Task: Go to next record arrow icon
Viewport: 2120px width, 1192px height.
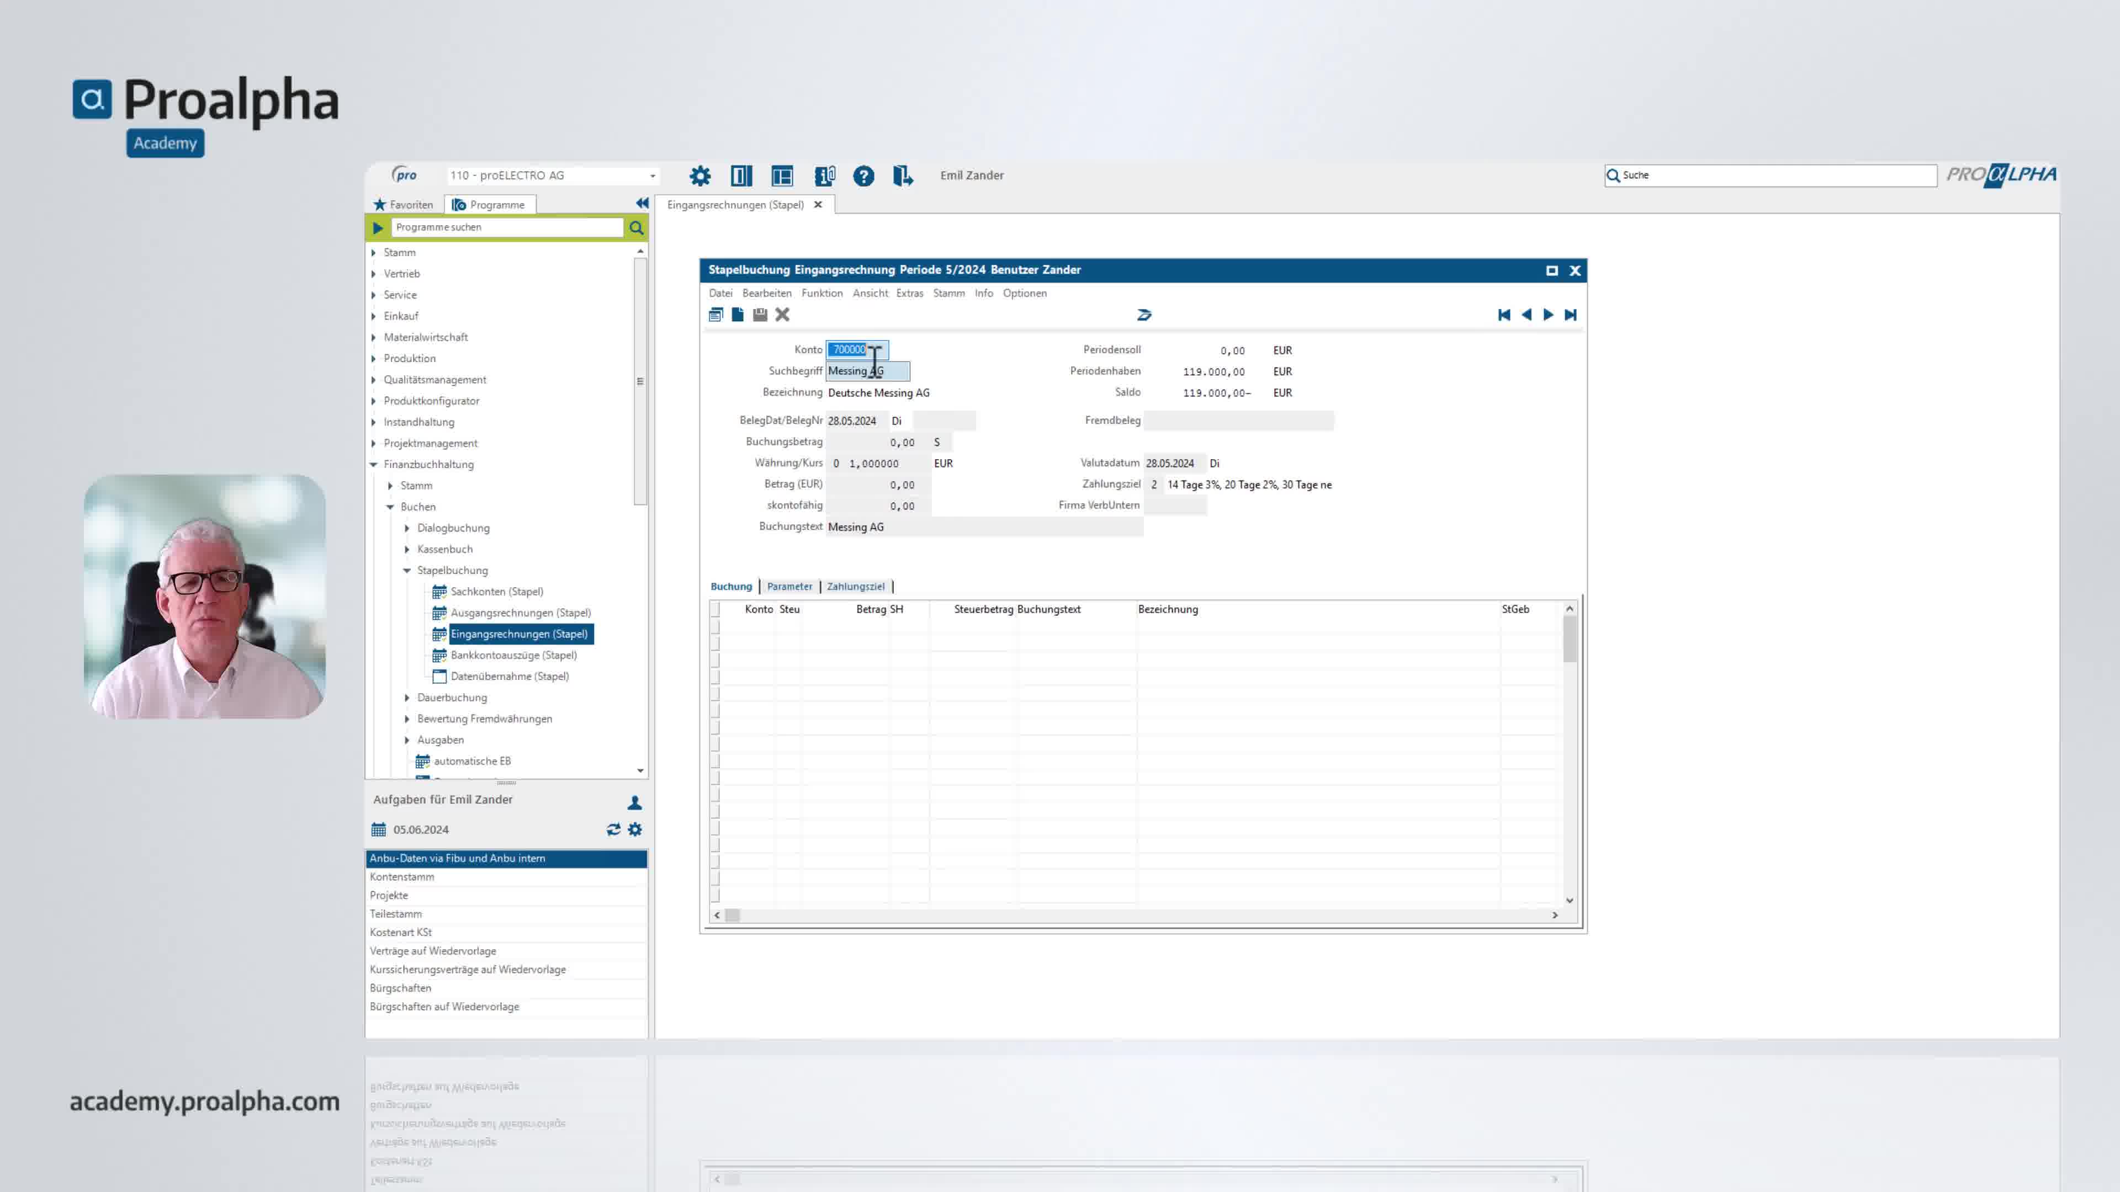Action: [1548, 314]
